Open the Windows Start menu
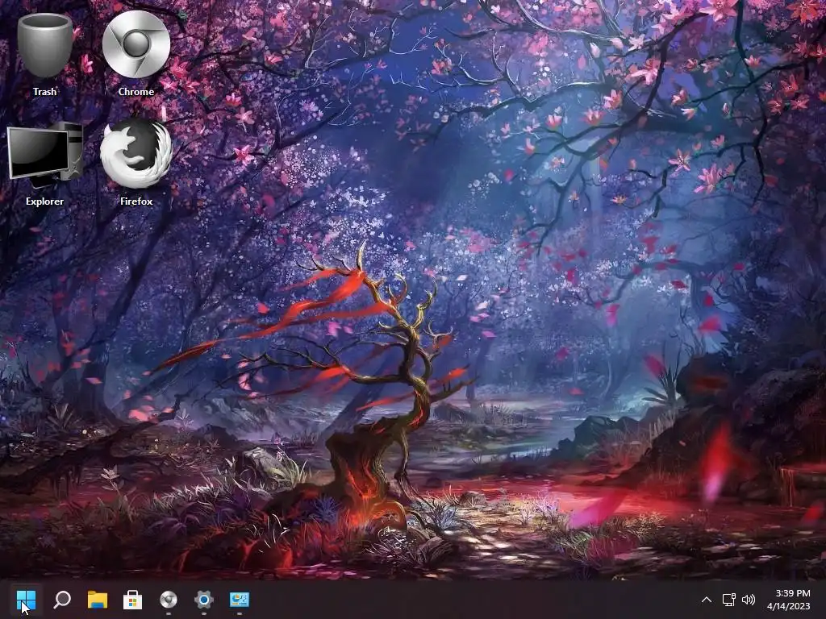 tap(27, 599)
